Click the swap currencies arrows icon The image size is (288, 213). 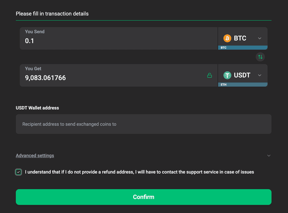(x=260, y=57)
